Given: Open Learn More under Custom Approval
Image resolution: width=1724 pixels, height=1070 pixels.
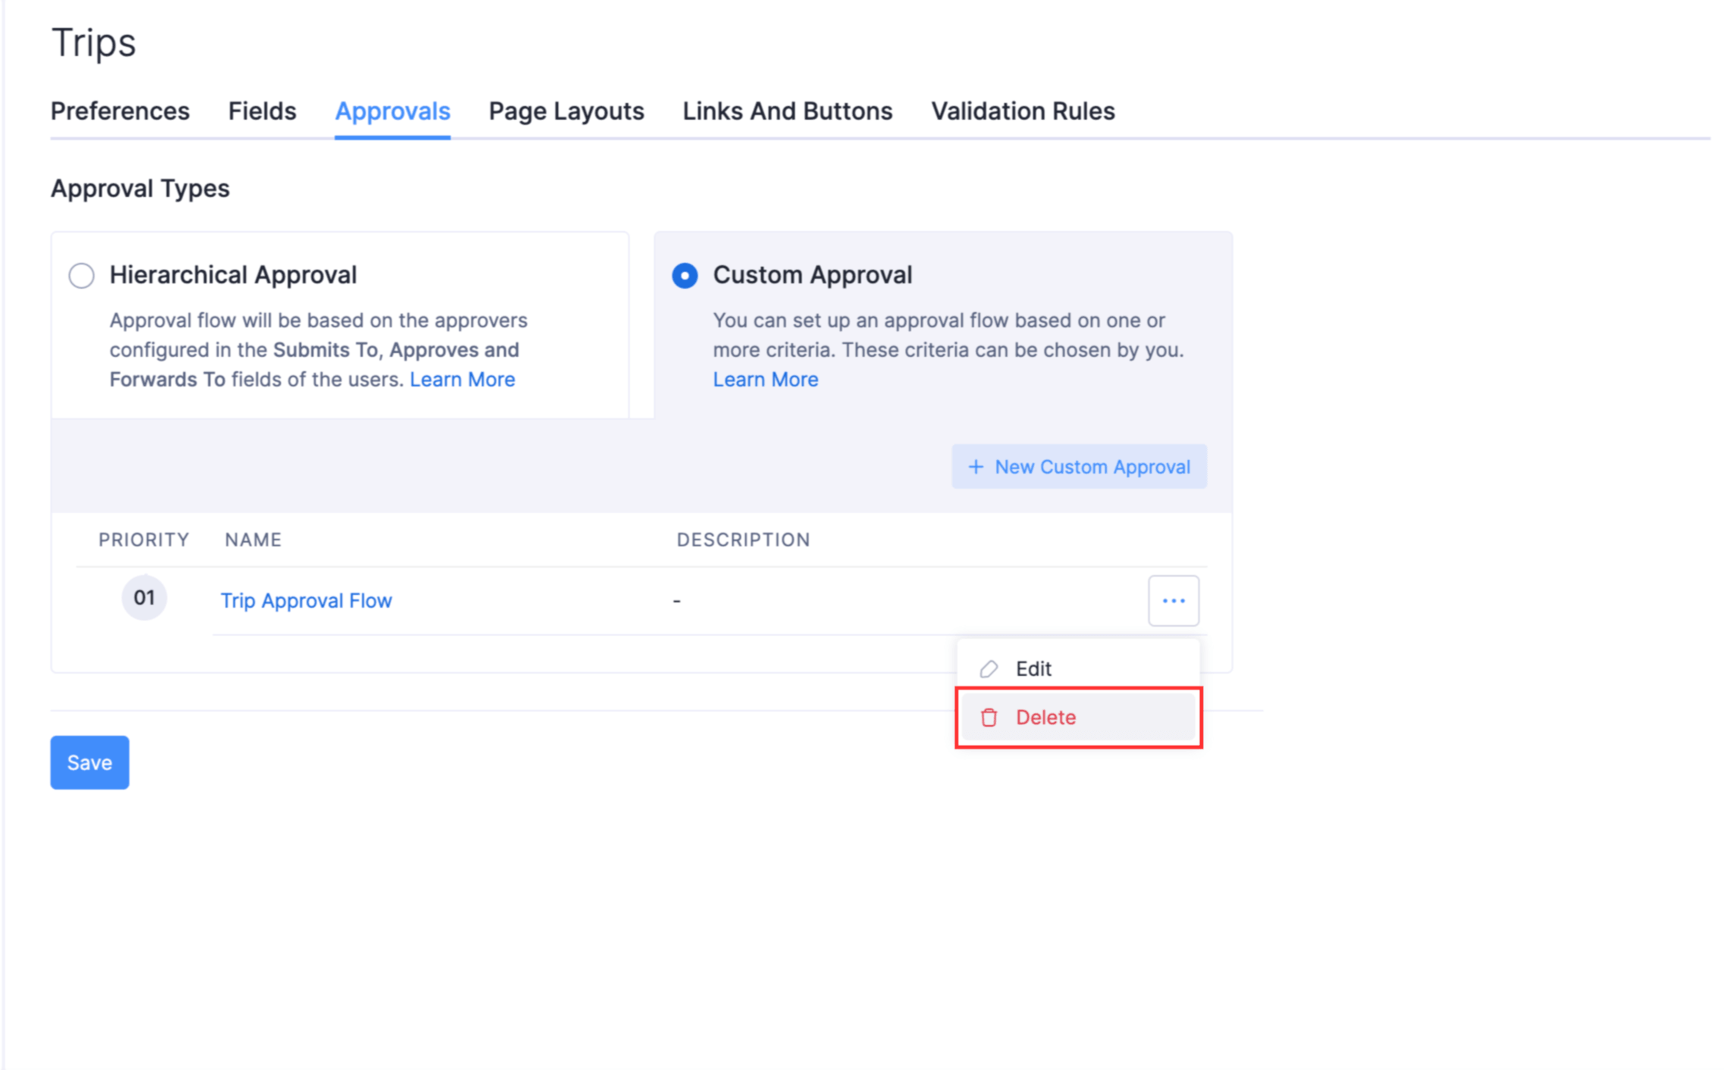Looking at the screenshot, I should click(x=766, y=379).
